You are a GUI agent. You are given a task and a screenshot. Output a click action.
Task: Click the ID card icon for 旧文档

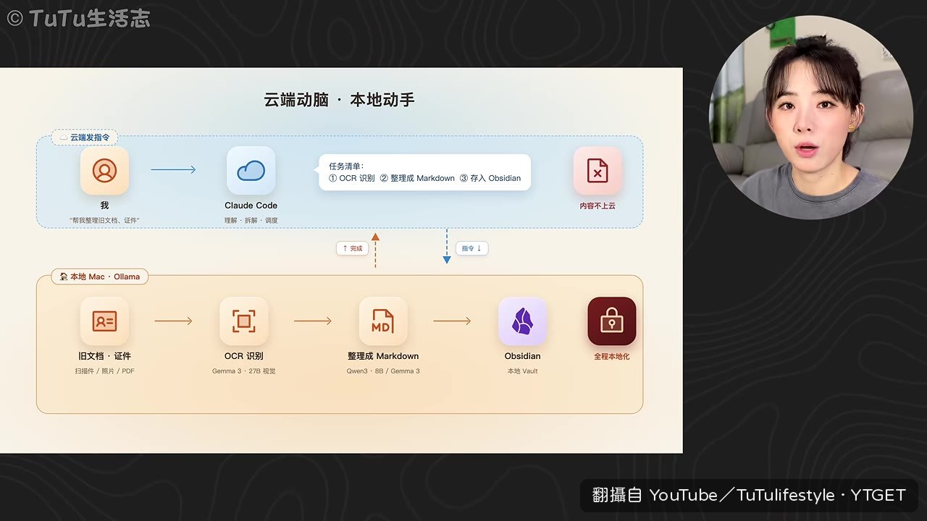coord(104,321)
